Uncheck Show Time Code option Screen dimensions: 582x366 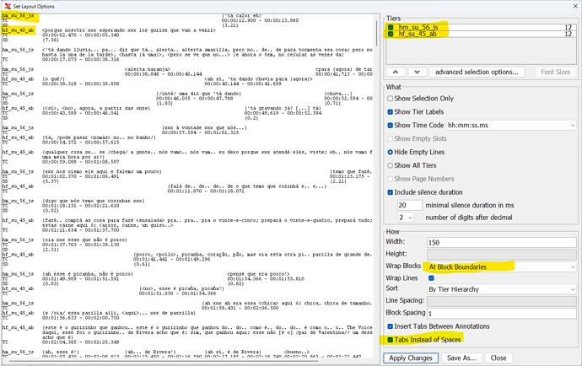tap(390, 125)
